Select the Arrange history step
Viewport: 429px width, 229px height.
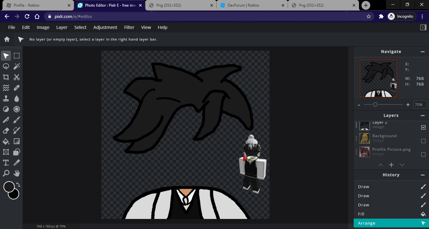[391, 223]
